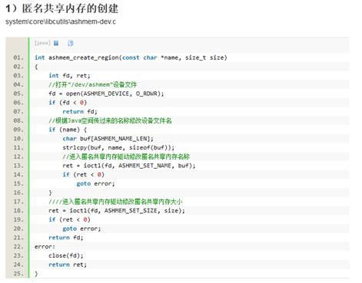Click the ashmem_create_region function signature line
Image resolution: width=362 pixels, height=283 pixels.
pos(131,58)
